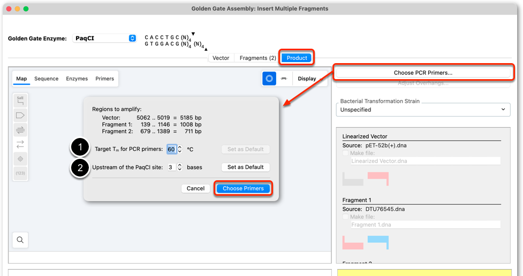
Task: Select the Enzymes view tab
Action: [x=77, y=79]
